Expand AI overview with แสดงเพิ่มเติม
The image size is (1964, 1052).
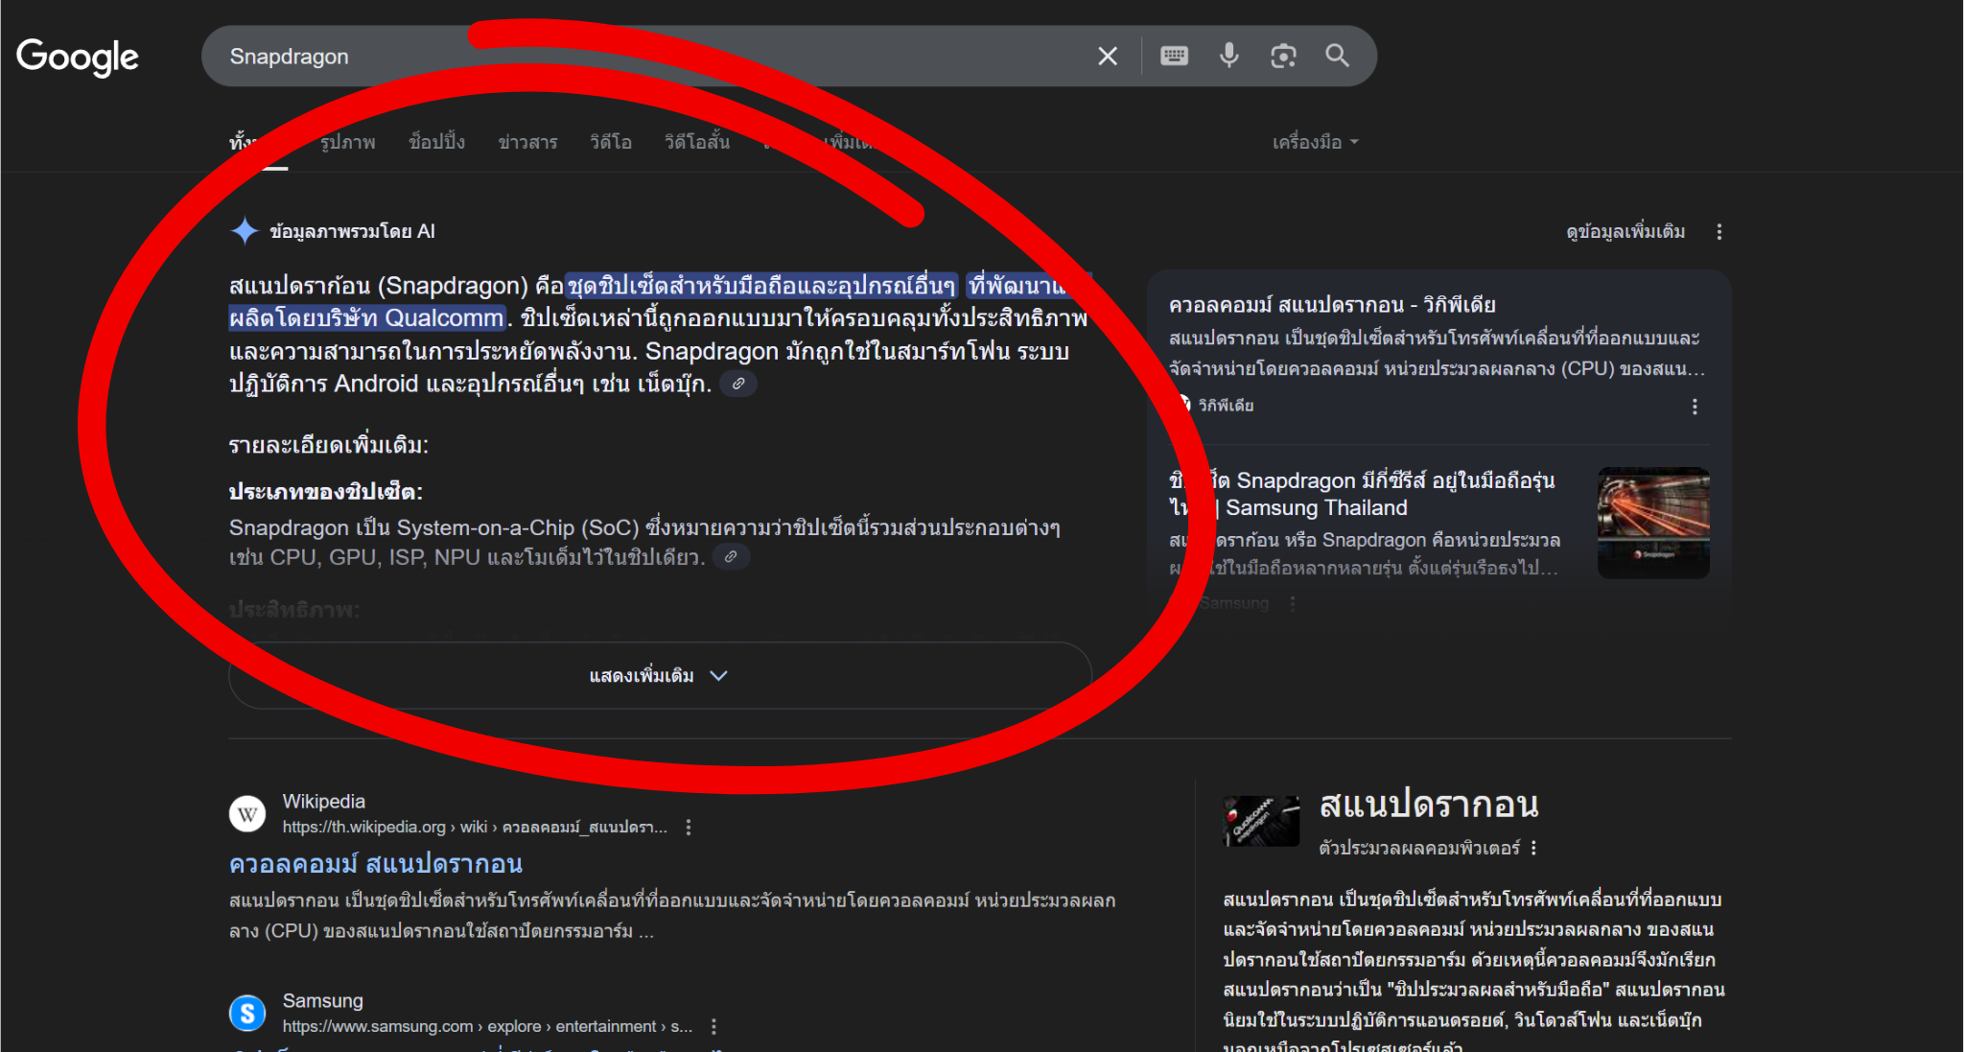pyautogui.click(x=660, y=676)
